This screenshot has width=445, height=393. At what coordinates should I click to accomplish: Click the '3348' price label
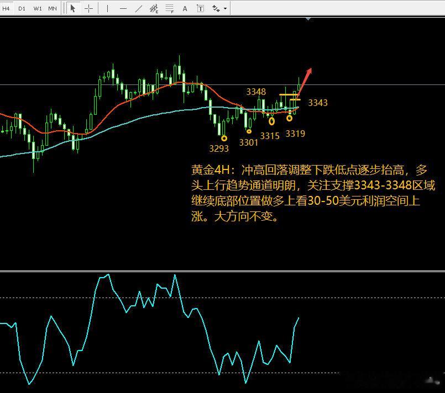[x=256, y=92]
